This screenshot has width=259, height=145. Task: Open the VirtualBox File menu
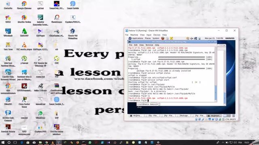pos(127,35)
